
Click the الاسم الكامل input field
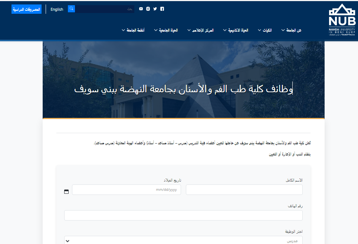point(244,190)
